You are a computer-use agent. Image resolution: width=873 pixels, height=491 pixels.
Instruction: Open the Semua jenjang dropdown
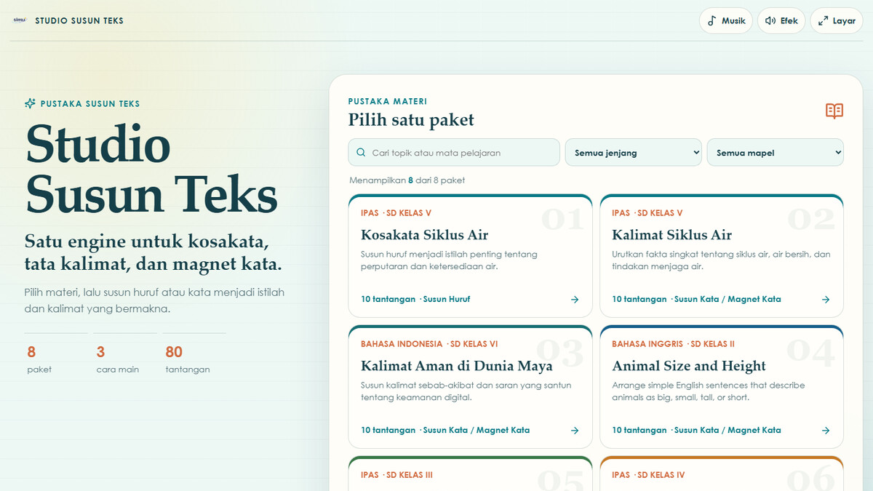point(634,152)
